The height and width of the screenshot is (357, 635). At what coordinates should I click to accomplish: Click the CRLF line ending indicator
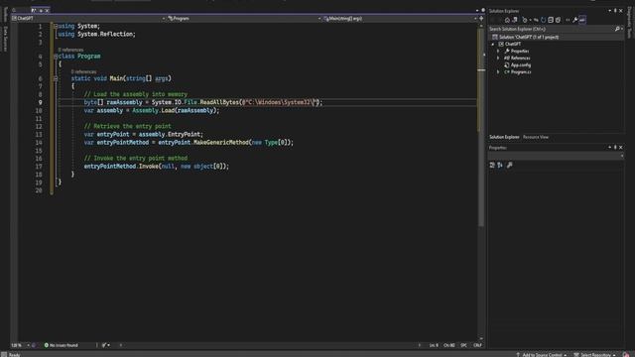477,345
